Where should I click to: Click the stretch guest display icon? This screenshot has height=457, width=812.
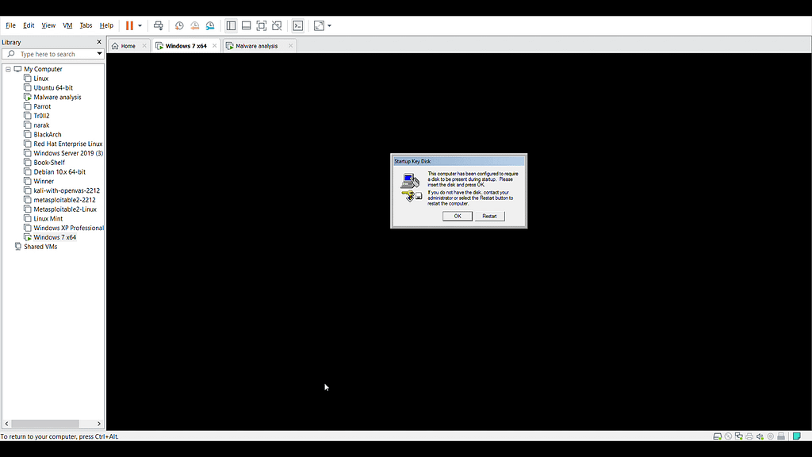(x=319, y=25)
